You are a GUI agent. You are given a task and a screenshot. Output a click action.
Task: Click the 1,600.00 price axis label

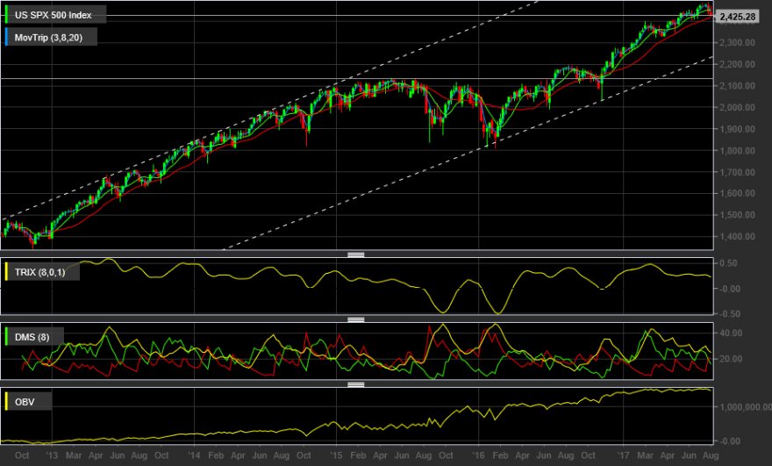click(738, 193)
